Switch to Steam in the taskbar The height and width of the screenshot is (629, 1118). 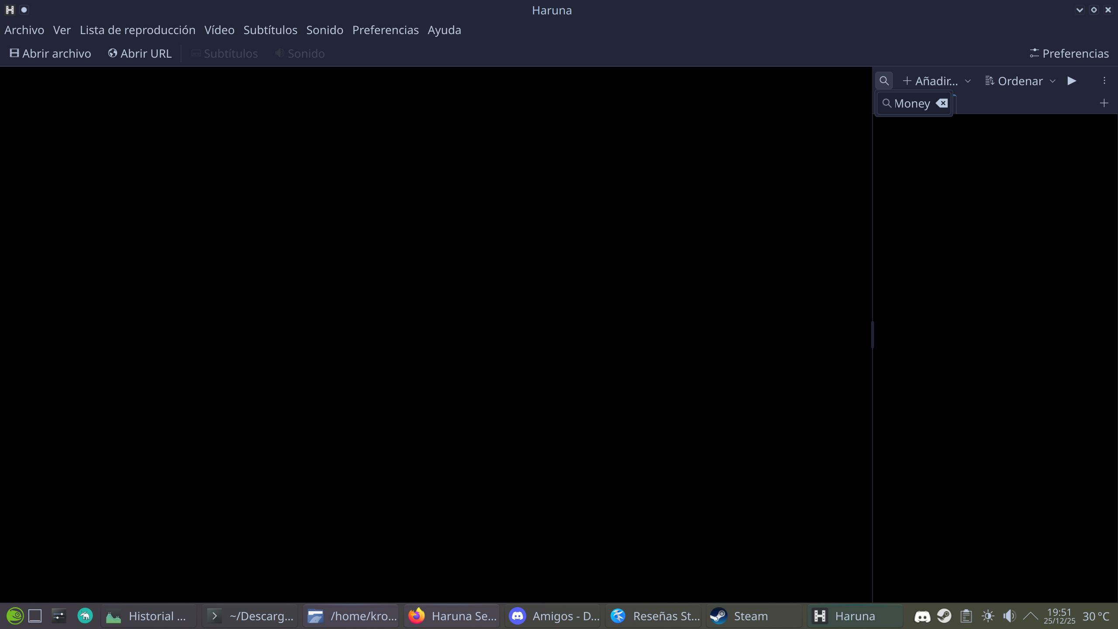click(x=750, y=616)
